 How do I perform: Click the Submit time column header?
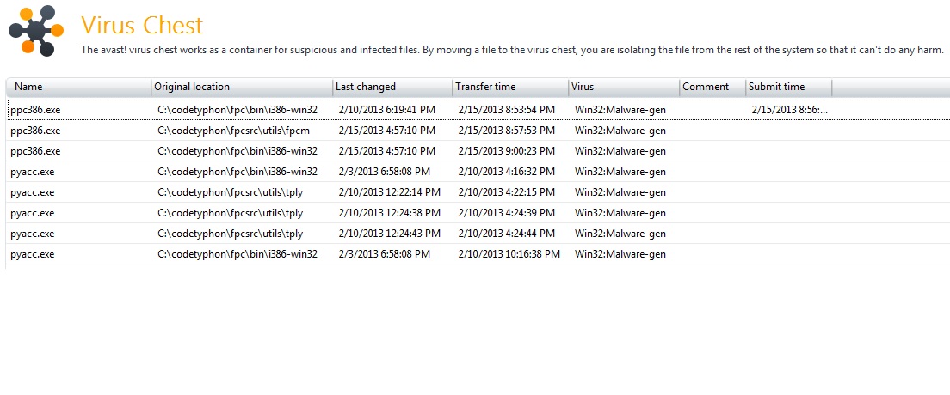coord(789,87)
